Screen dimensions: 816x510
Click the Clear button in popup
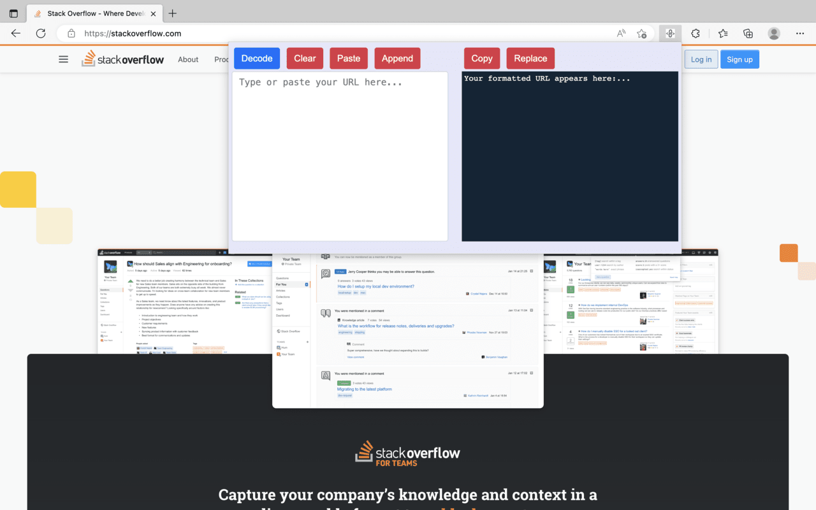coord(305,58)
